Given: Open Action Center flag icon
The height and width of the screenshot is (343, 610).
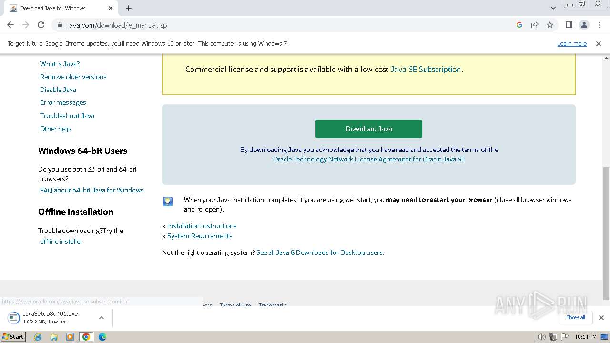Looking at the screenshot, I should point(565,337).
